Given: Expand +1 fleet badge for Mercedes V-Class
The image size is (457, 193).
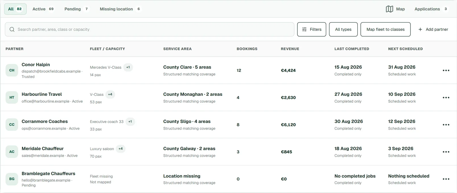Looking at the screenshot, I should point(128,67).
